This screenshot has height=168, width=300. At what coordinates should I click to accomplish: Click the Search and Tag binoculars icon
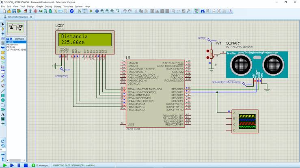(x=203, y=11)
